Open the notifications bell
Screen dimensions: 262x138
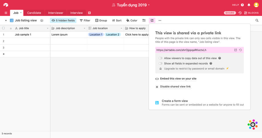249,5
